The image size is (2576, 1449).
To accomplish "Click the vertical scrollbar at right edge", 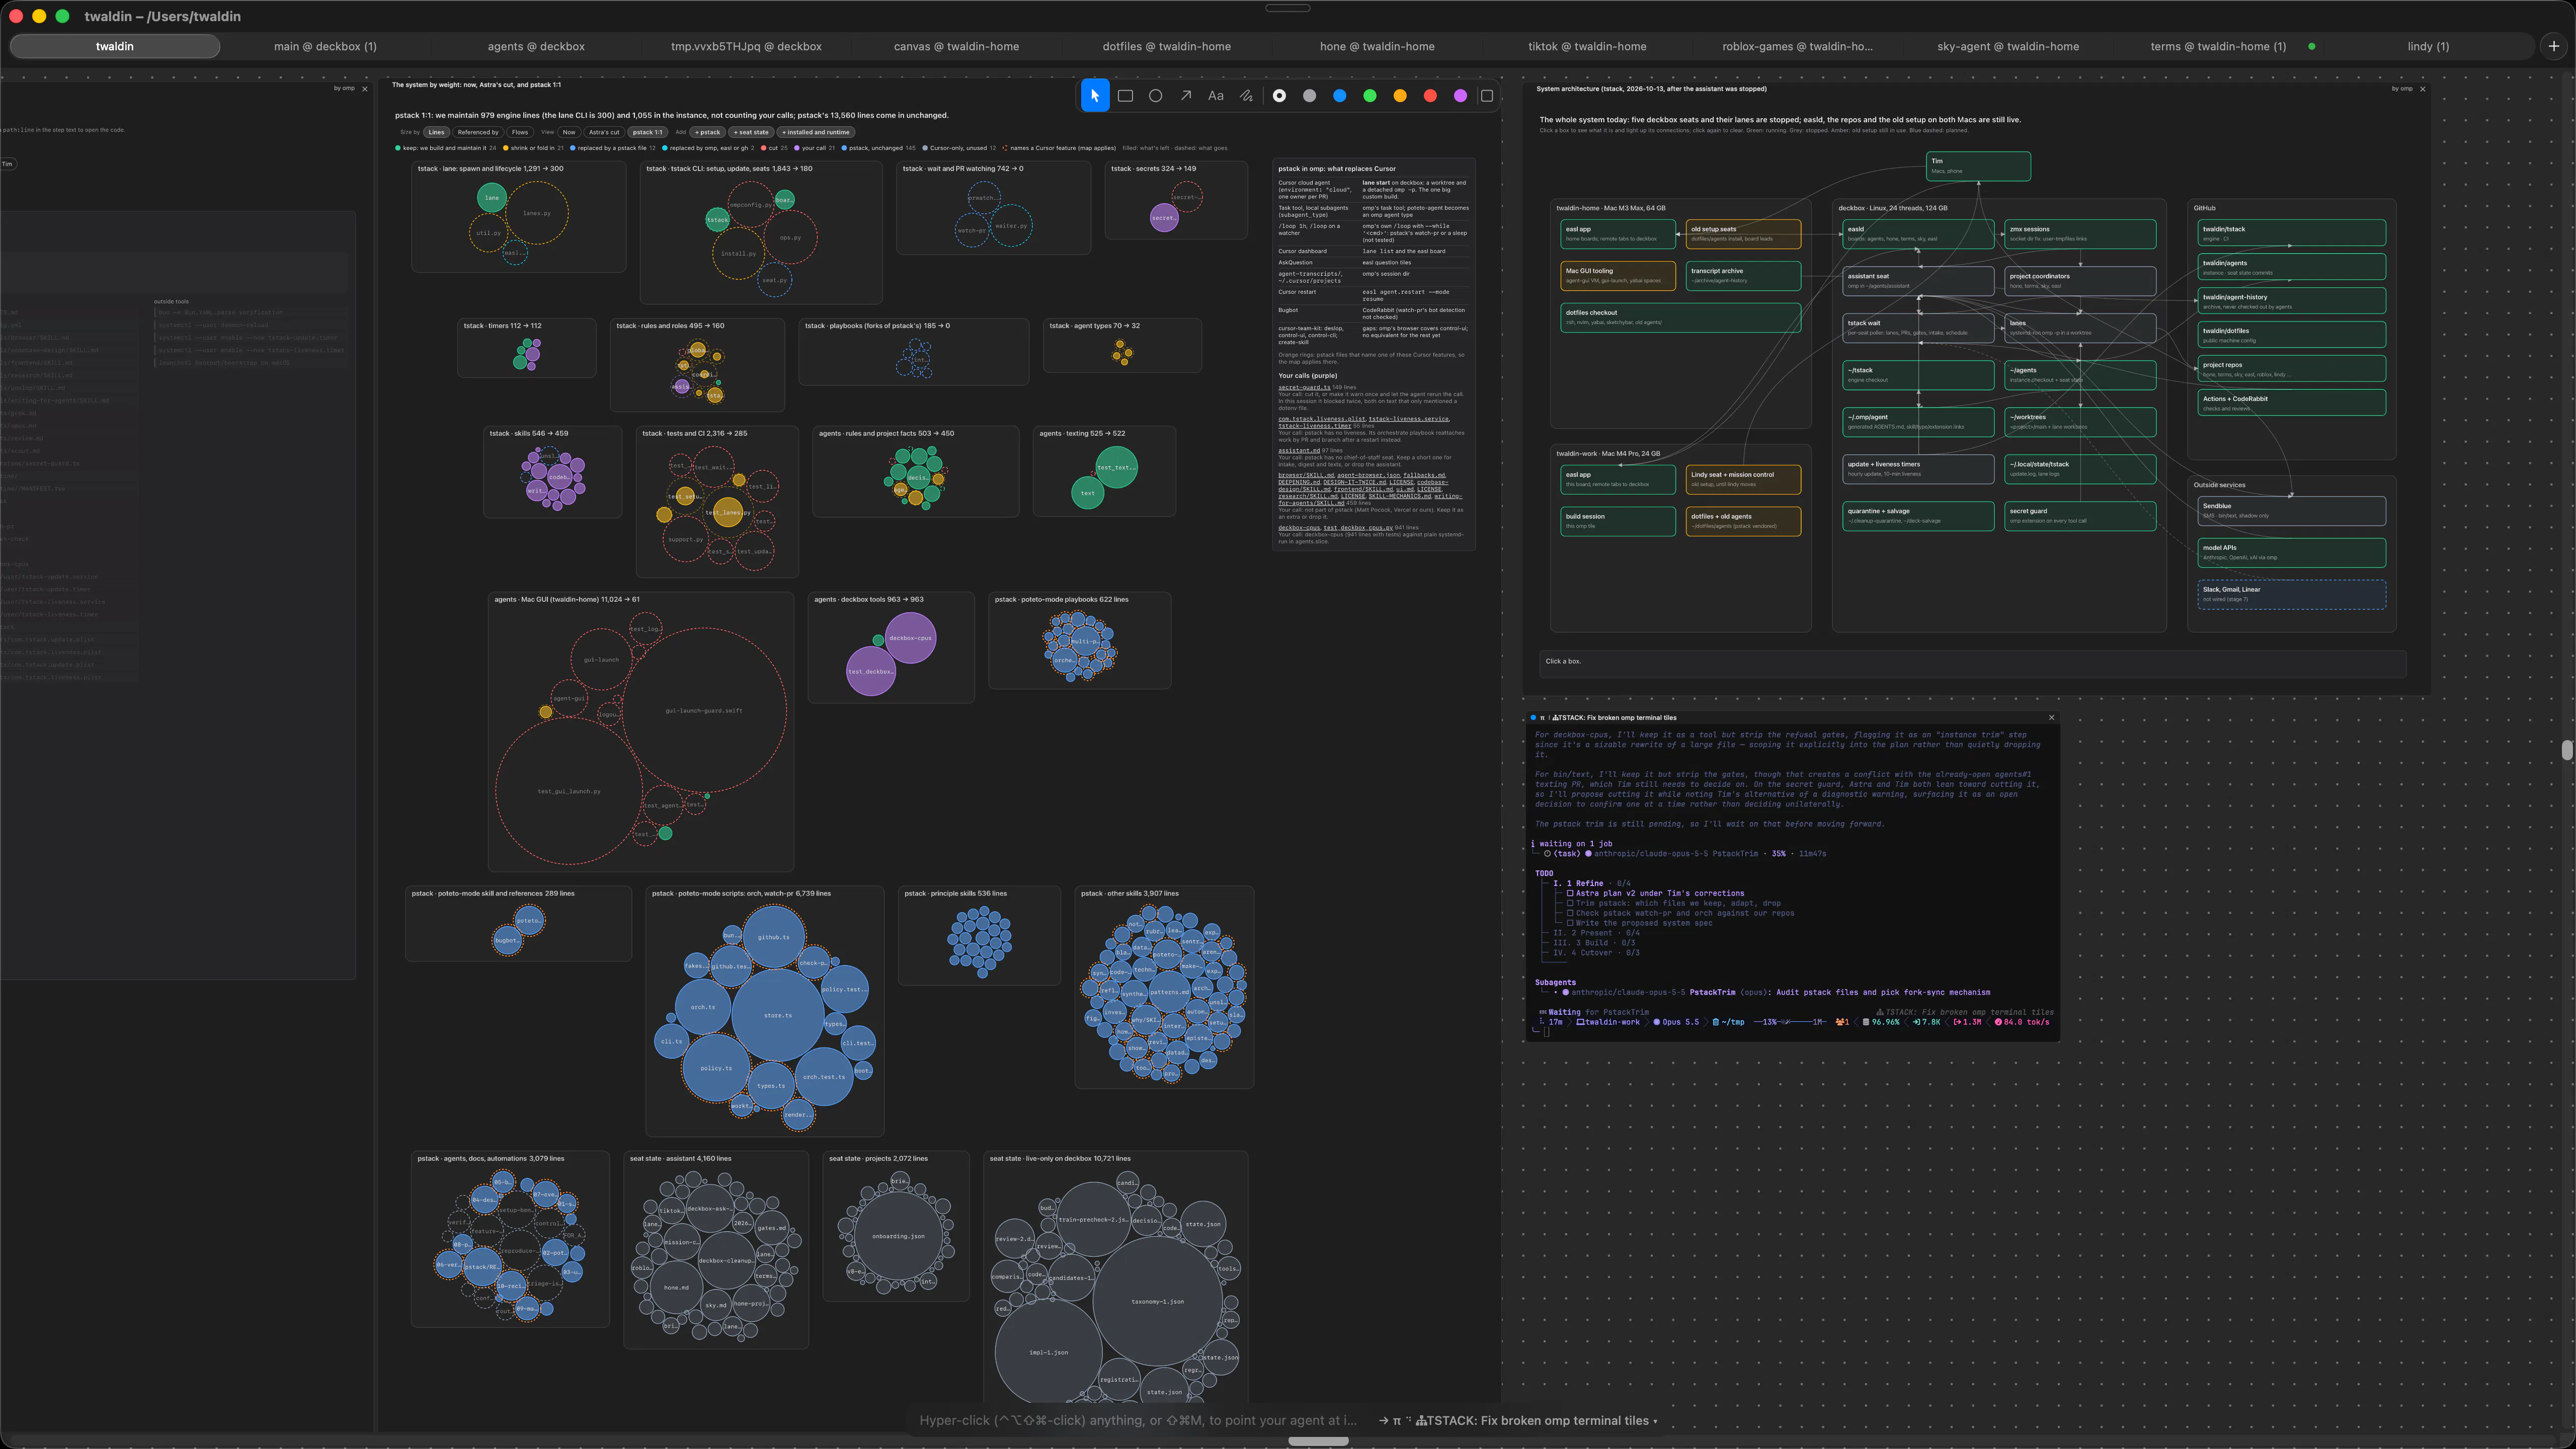I will point(2567,750).
